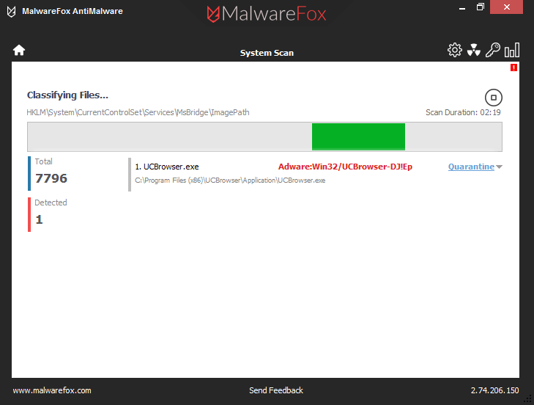Click the green scan progress bar
This screenshot has height=405, width=534.
[x=358, y=137]
